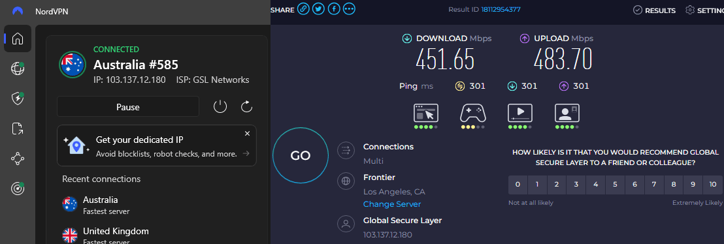Viewport: 724px width, 244px height.
Task: Rate recommendation likelihood 6
Action: tap(635, 185)
